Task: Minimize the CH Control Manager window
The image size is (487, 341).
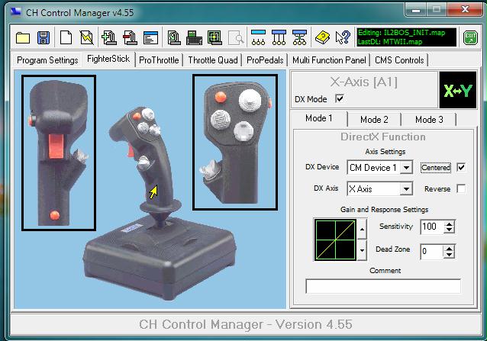Action: tap(416, 10)
